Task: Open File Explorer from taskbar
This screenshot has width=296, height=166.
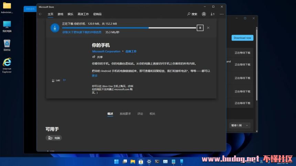Action: click(x=133, y=162)
